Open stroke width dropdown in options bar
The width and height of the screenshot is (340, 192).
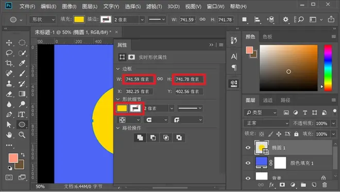[142, 20]
